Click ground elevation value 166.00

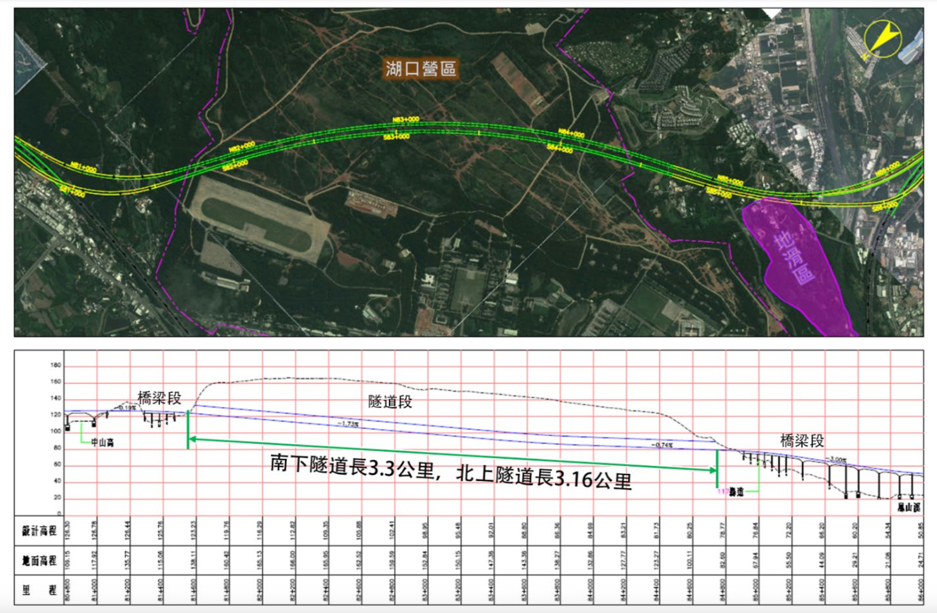(292, 560)
